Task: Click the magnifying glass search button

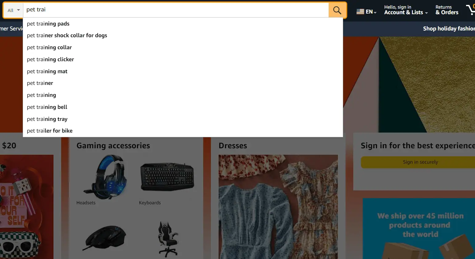Action: point(337,10)
